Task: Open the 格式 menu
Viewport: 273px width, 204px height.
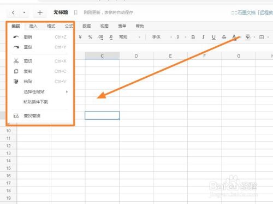Action: click(51, 26)
